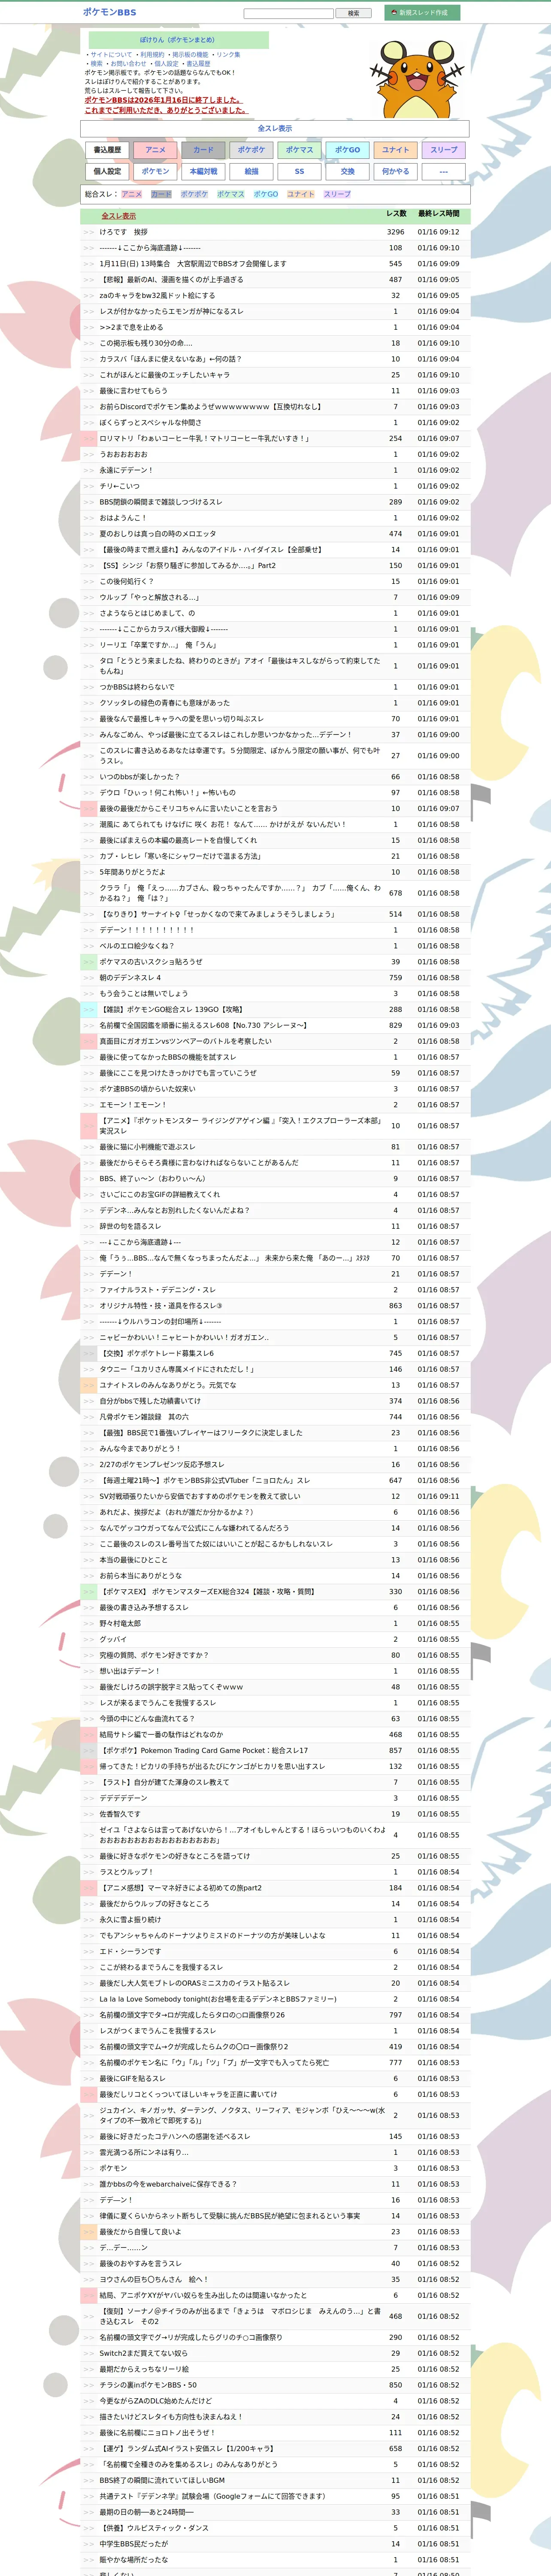This screenshot has height=2576, width=551.
Task: Open the サイトについて link
Action: [x=111, y=55]
